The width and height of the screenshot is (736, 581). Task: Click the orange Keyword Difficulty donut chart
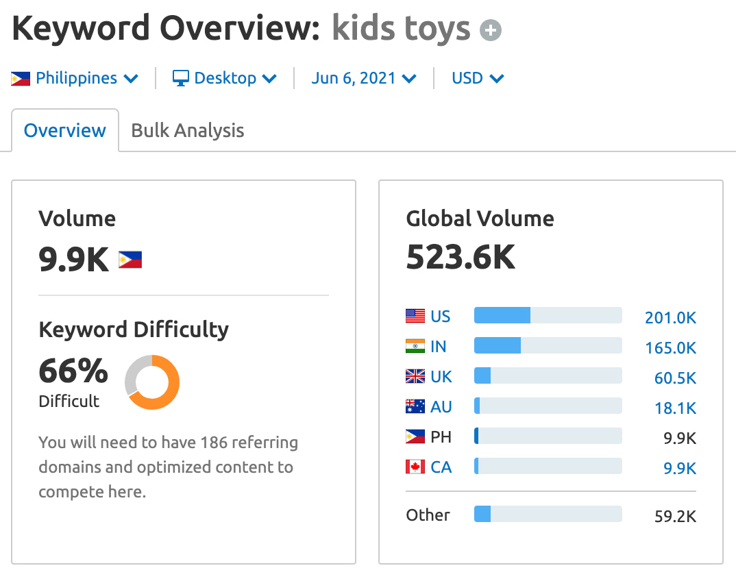152,382
